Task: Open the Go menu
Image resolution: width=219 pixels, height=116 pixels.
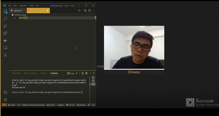Action: pyautogui.click(x=37, y=6)
